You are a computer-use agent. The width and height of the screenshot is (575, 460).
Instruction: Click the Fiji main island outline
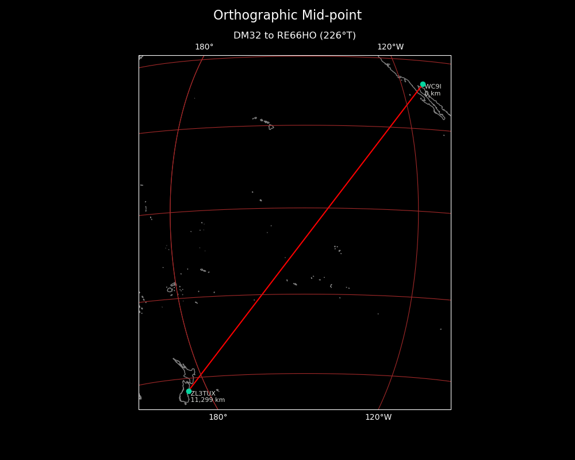click(x=170, y=290)
